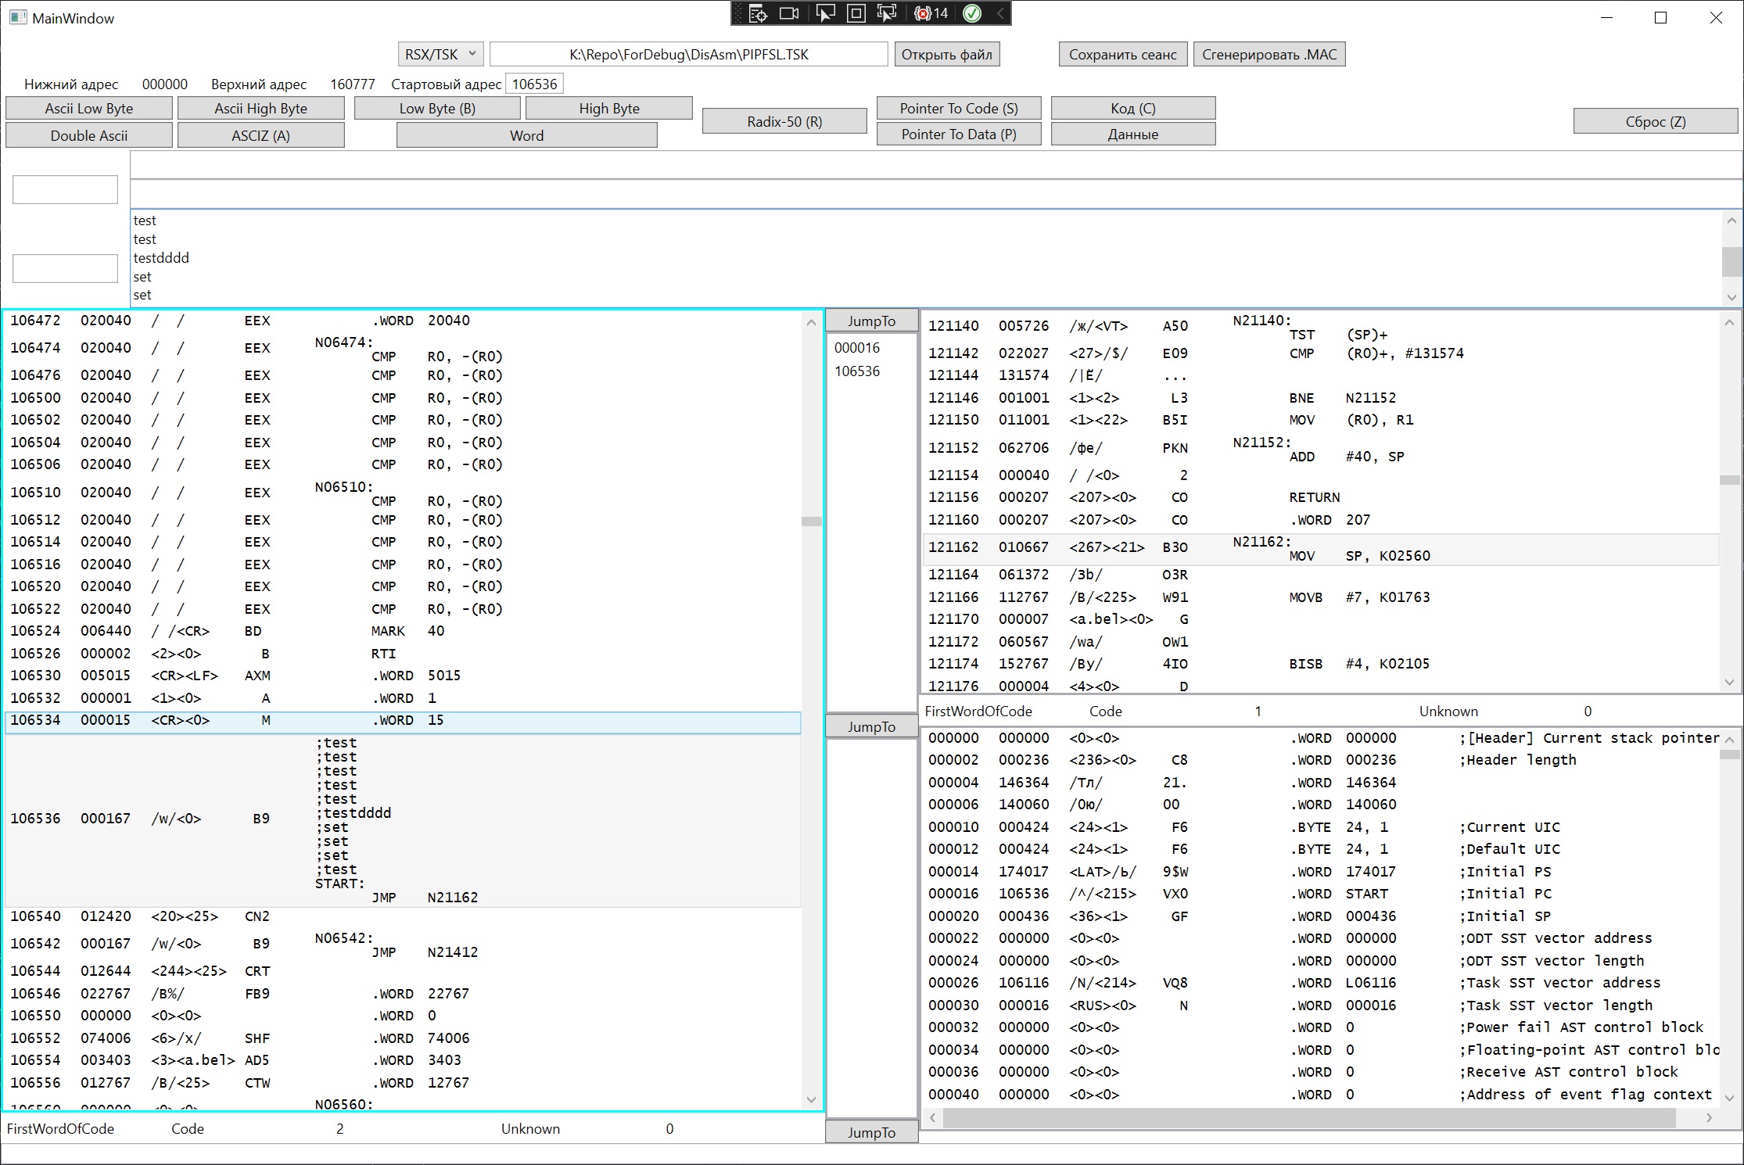Open Live Visual Tree from debug toolbar
The image size is (1744, 1165).
758,13
